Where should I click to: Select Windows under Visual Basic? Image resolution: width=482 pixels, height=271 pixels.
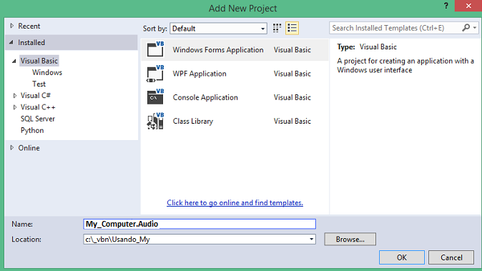coord(47,72)
